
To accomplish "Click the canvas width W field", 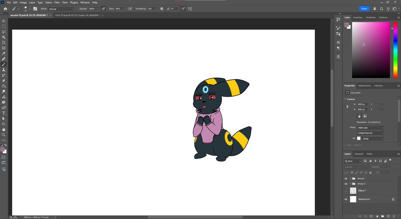I will point(363,104).
